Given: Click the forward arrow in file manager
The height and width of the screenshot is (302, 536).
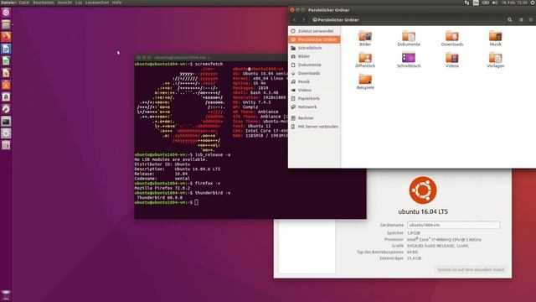Looking at the screenshot, I should pos(303,20).
